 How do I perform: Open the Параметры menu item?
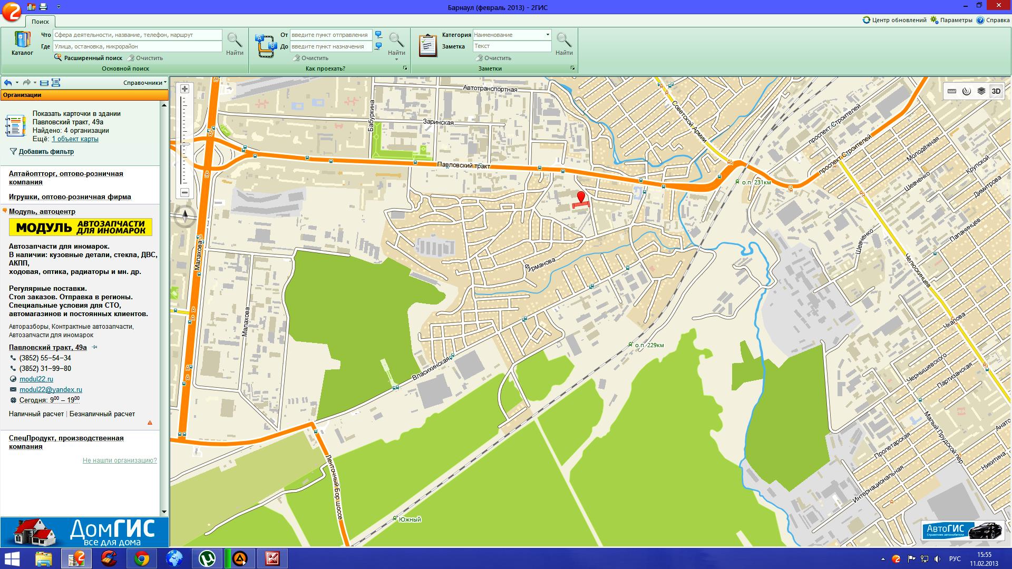click(x=951, y=20)
